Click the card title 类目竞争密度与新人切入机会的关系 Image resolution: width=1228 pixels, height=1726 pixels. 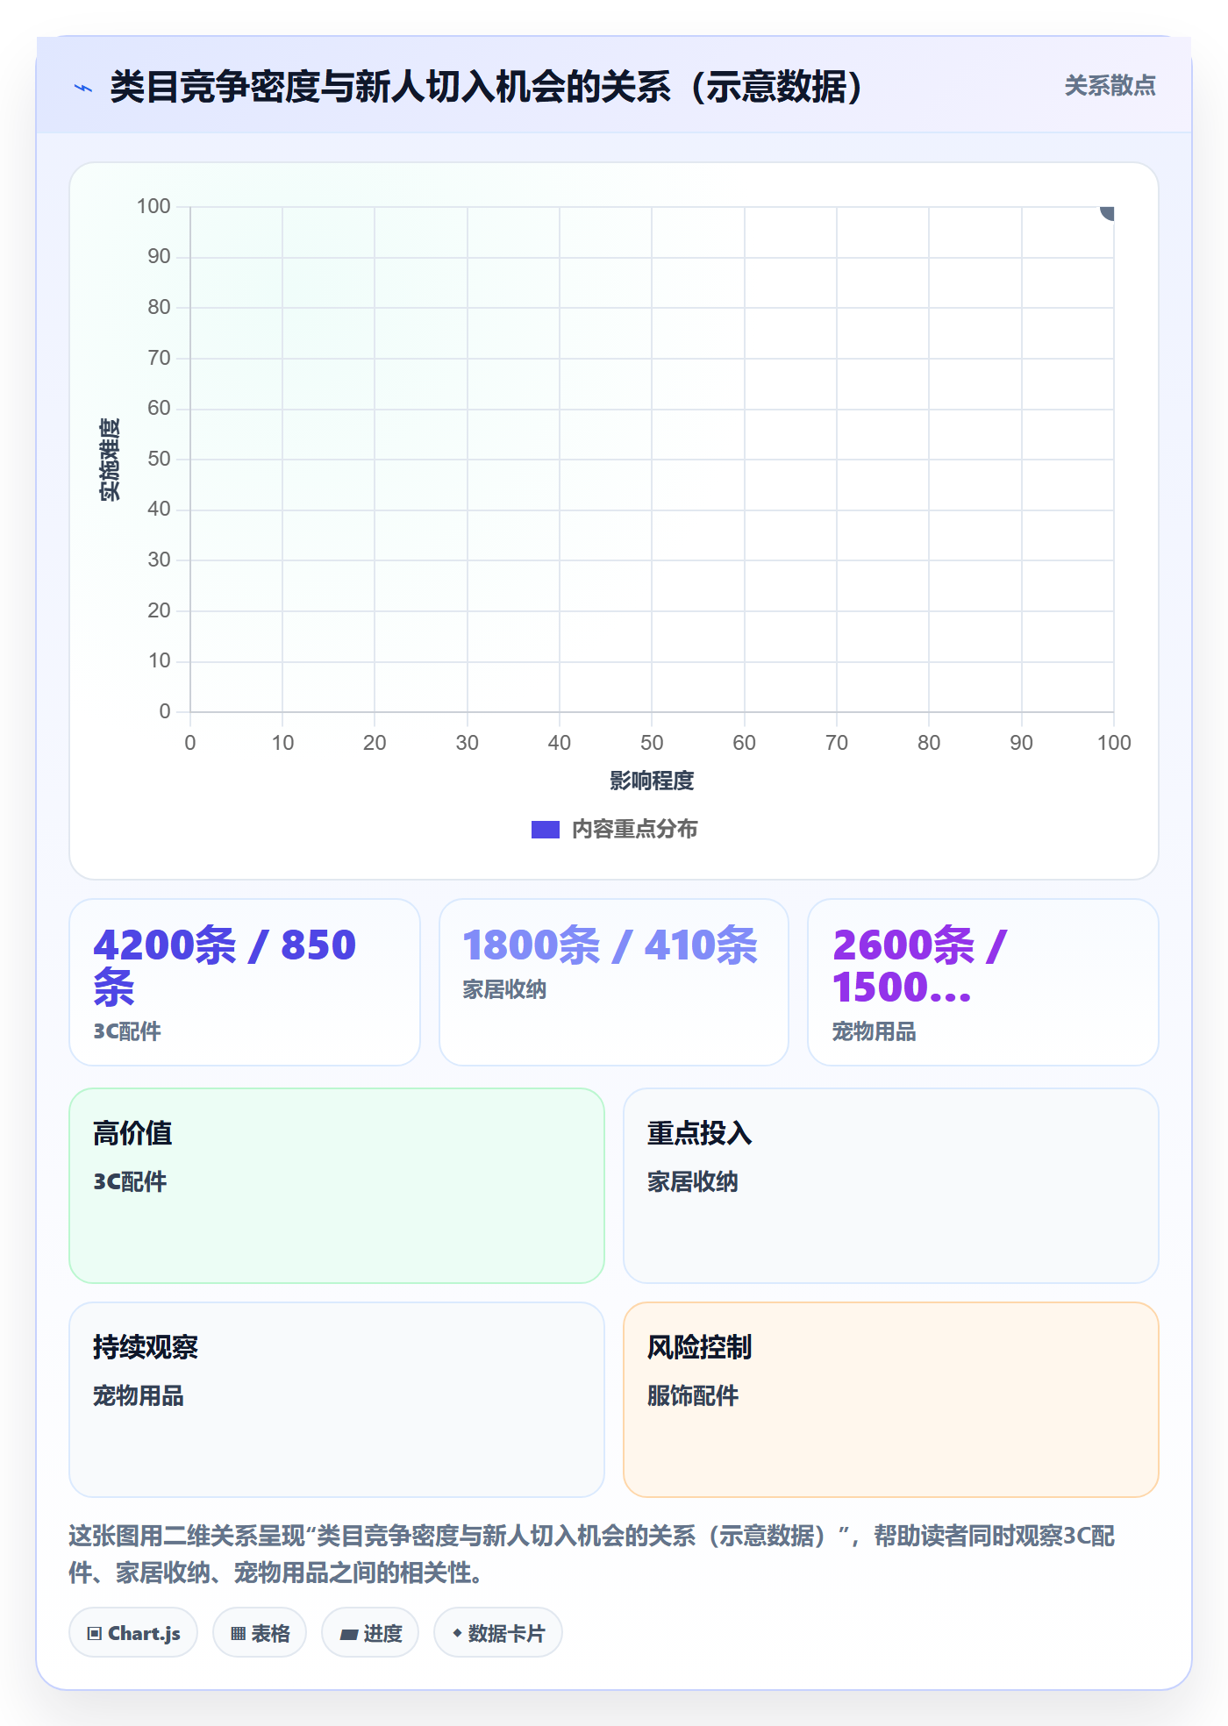pyautogui.click(x=487, y=87)
